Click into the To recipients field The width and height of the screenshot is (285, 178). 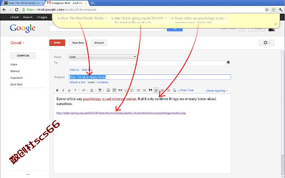coord(147,63)
